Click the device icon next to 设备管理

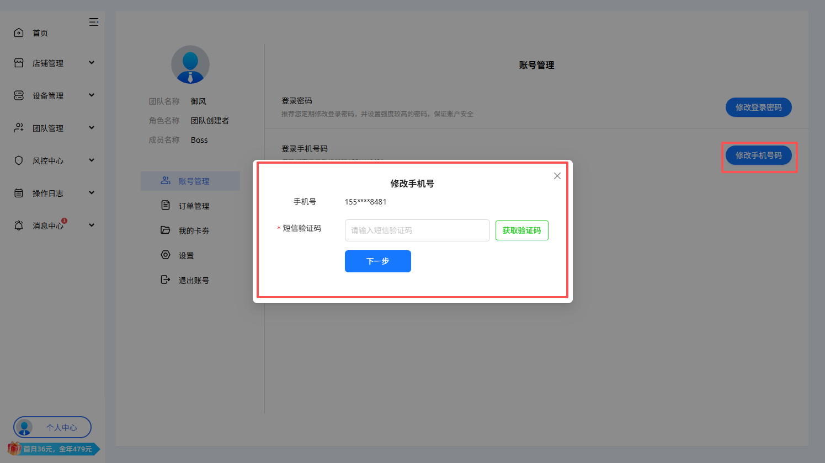pyautogui.click(x=19, y=95)
